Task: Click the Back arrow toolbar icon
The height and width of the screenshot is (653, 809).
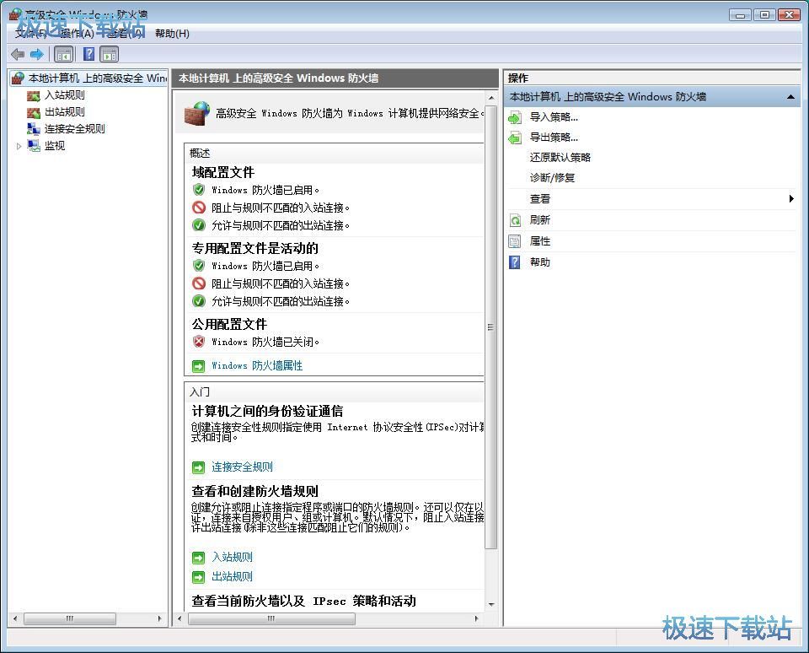Action: [x=18, y=54]
